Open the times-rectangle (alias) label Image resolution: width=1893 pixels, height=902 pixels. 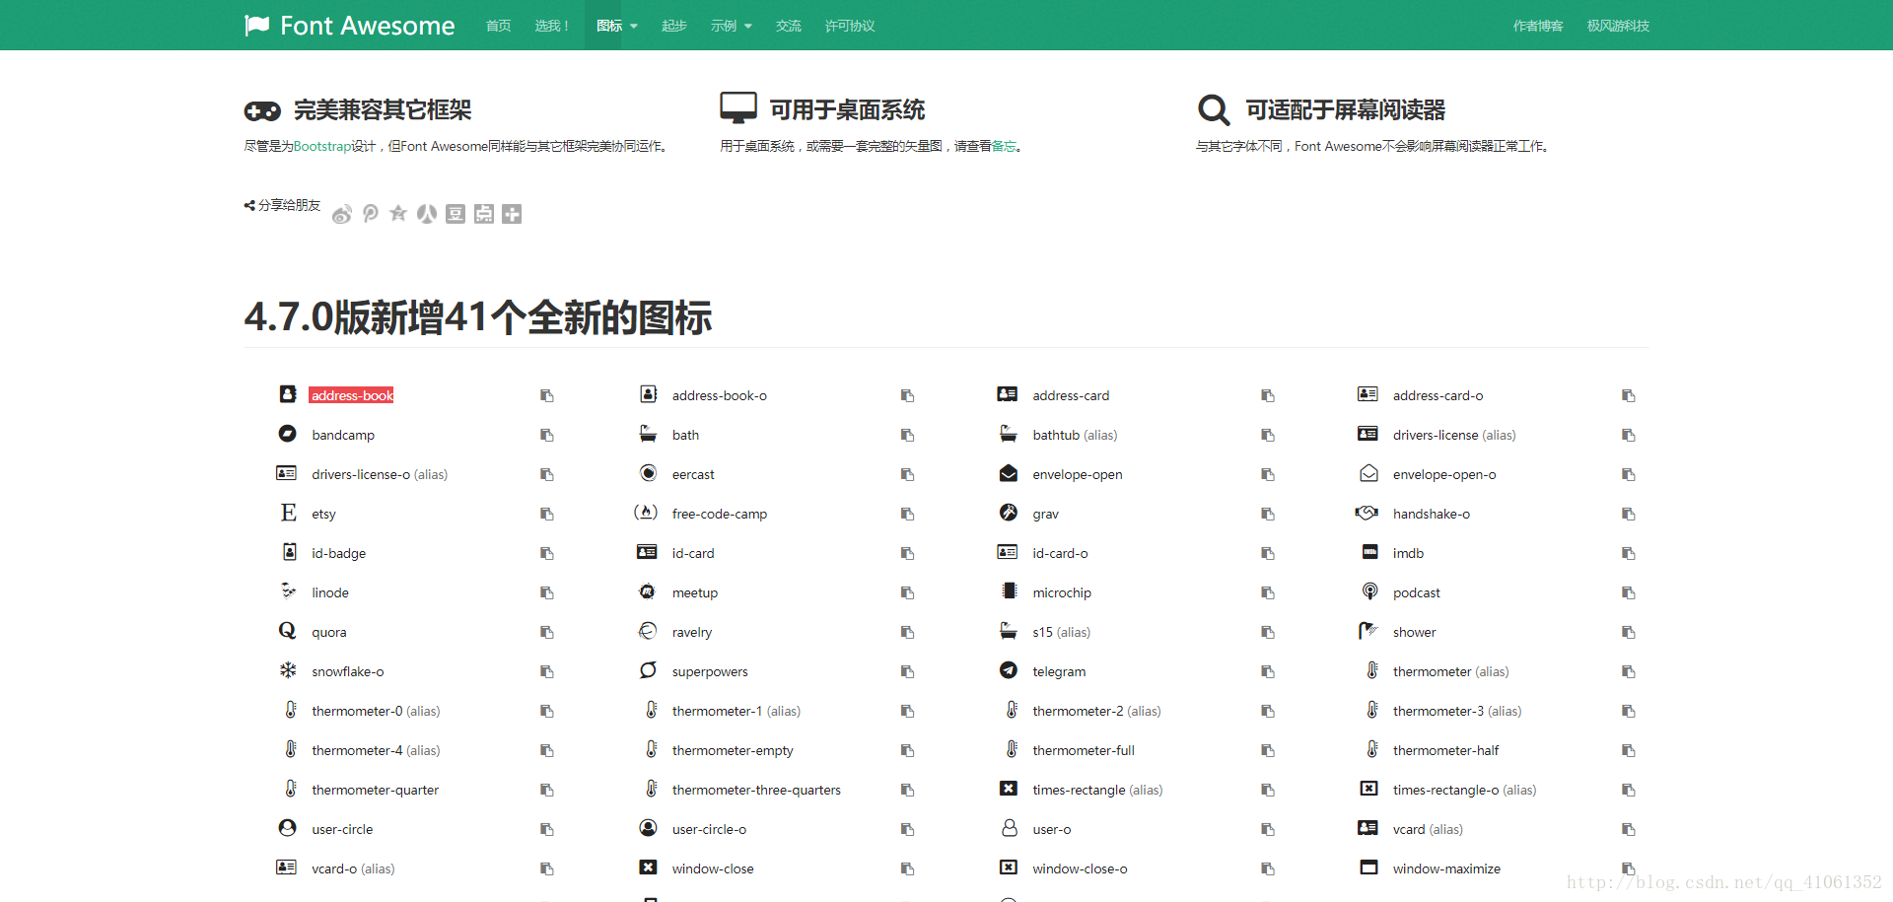click(x=1097, y=790)
